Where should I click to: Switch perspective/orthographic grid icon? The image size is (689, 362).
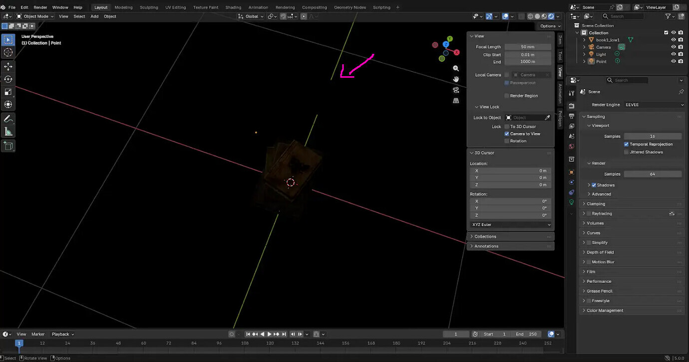point(456,101)
